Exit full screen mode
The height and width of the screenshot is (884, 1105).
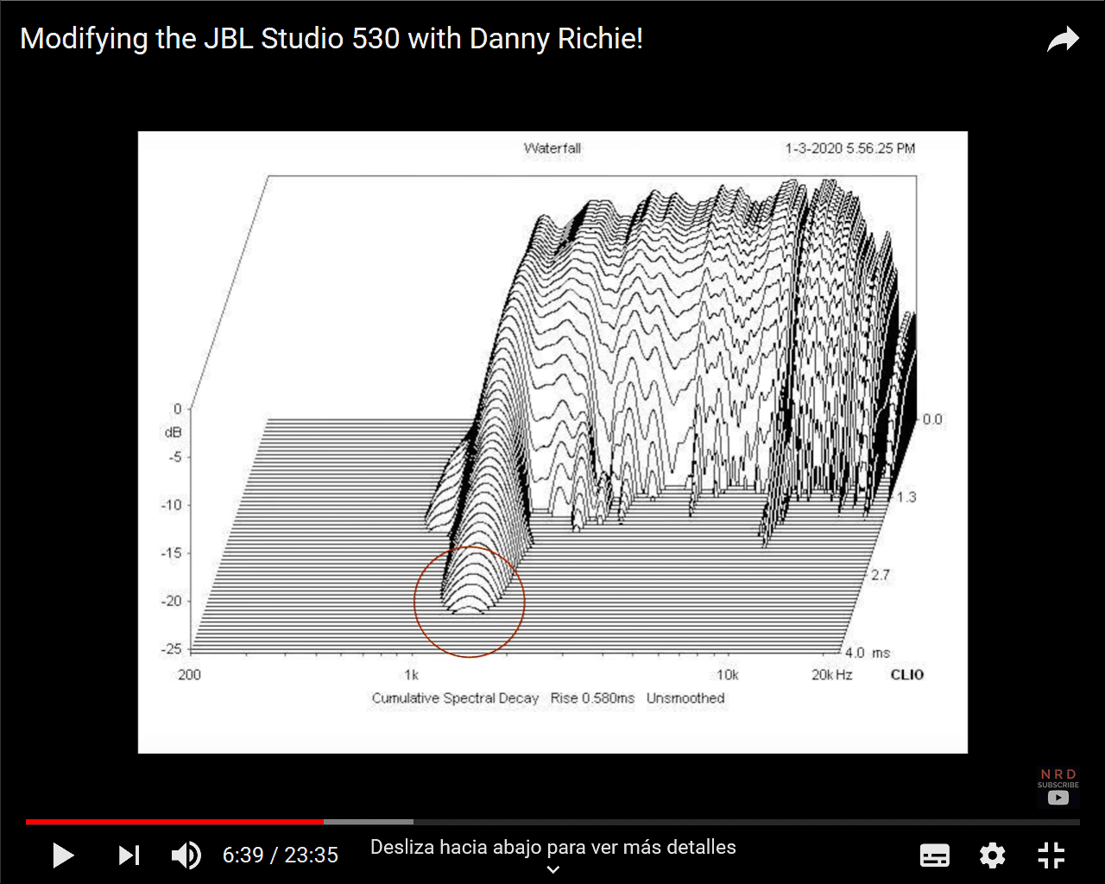coord(1051,856)
